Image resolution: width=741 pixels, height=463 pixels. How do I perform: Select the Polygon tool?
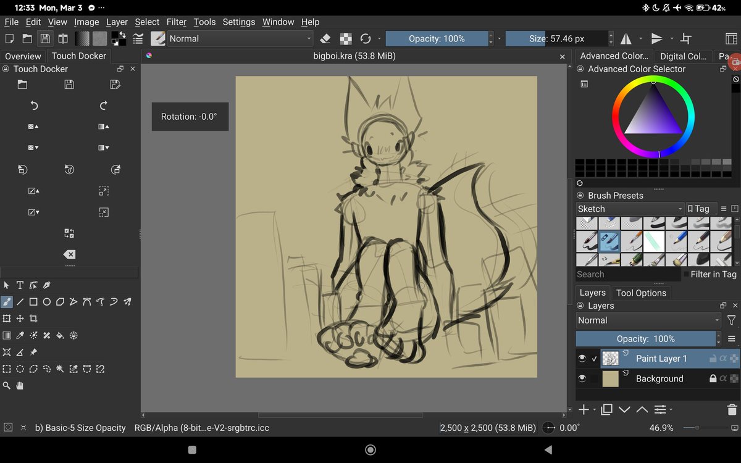coord(60,302)
